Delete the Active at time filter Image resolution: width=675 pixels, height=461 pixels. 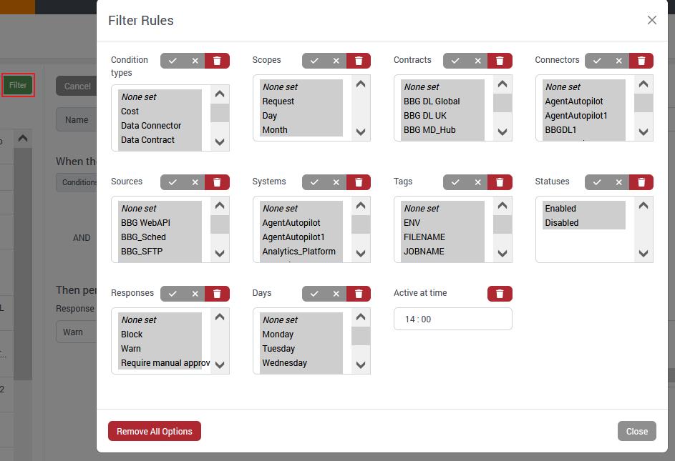point(500,294)
